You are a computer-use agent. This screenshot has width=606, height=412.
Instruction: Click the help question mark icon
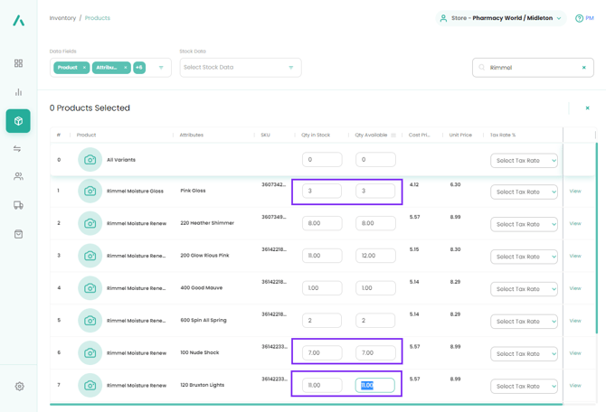pyautogui.click(x=579, y=18)
